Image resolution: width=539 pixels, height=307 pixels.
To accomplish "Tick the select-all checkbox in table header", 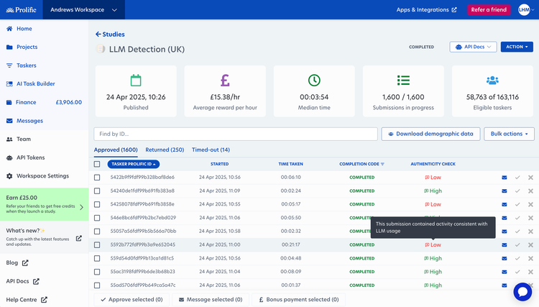I will coord(97,164).
